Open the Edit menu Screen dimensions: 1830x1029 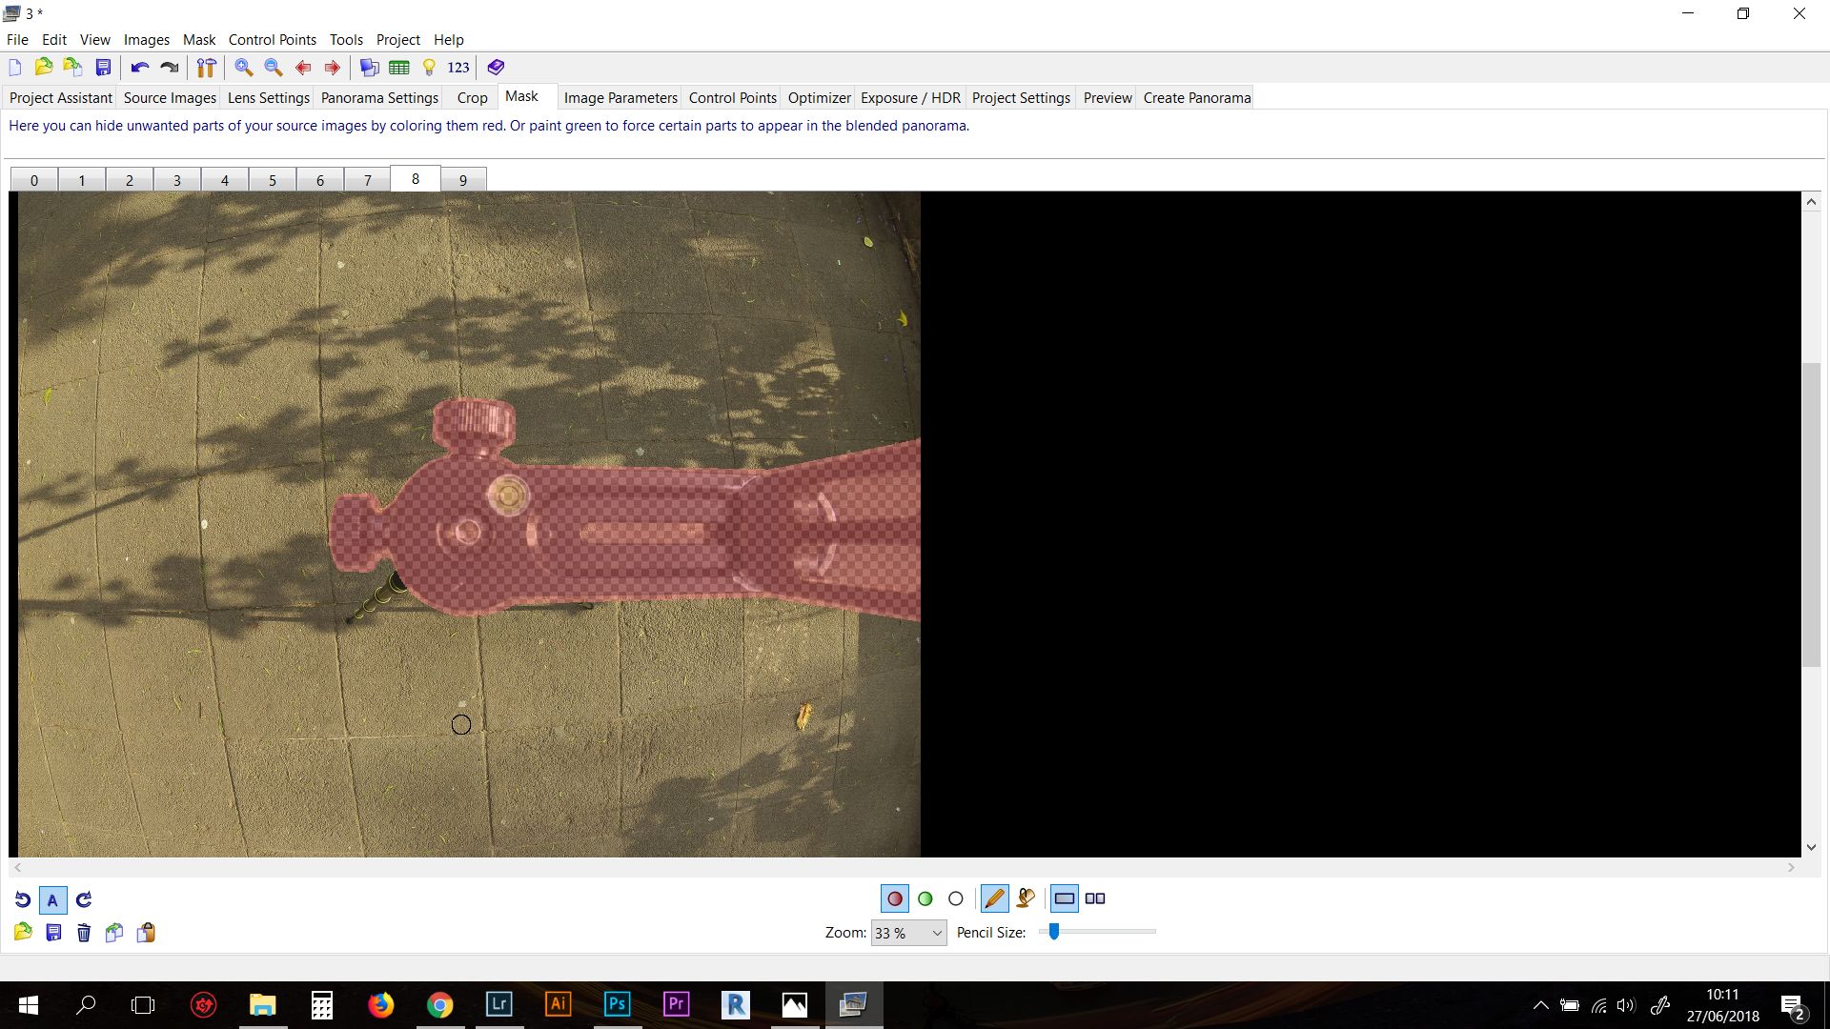point(54,39)
